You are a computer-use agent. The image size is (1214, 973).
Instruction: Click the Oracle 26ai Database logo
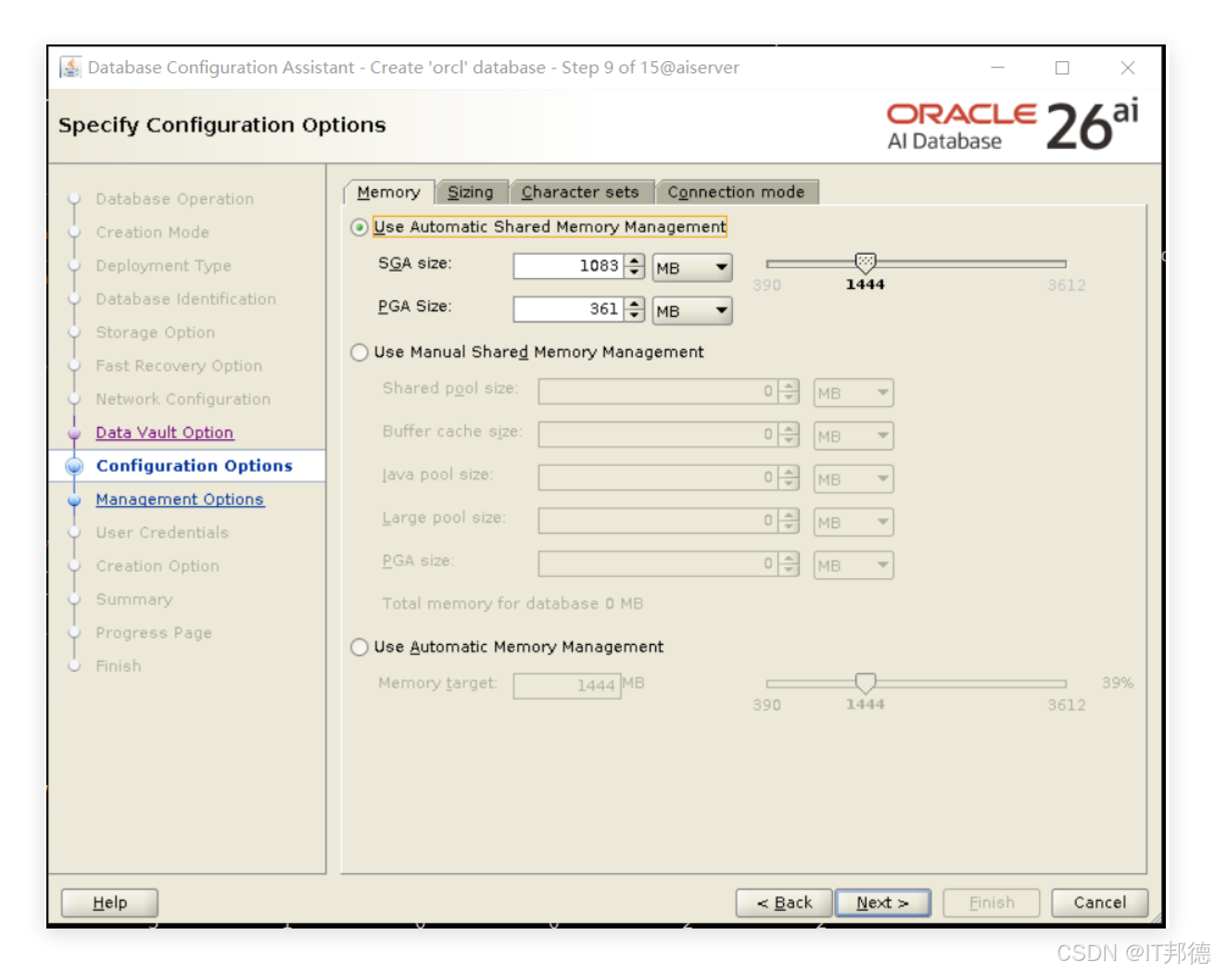(1012, 126)
